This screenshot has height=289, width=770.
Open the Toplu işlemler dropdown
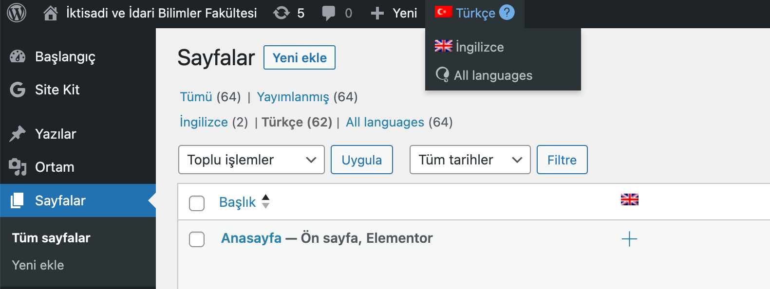coord(251,160)
